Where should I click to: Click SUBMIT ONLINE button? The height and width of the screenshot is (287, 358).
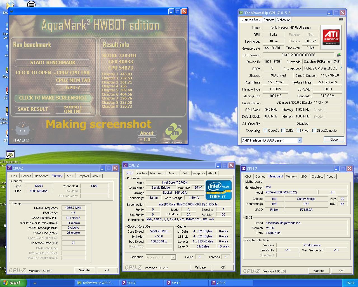[73, 109]
